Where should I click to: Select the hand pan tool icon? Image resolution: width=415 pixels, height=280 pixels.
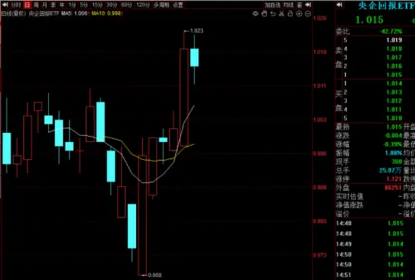pyautogui.click(x=265, y=13)
